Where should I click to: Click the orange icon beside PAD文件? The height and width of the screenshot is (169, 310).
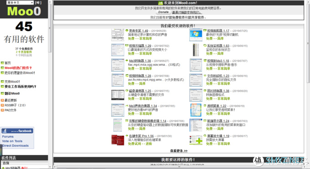coord(2,110)
